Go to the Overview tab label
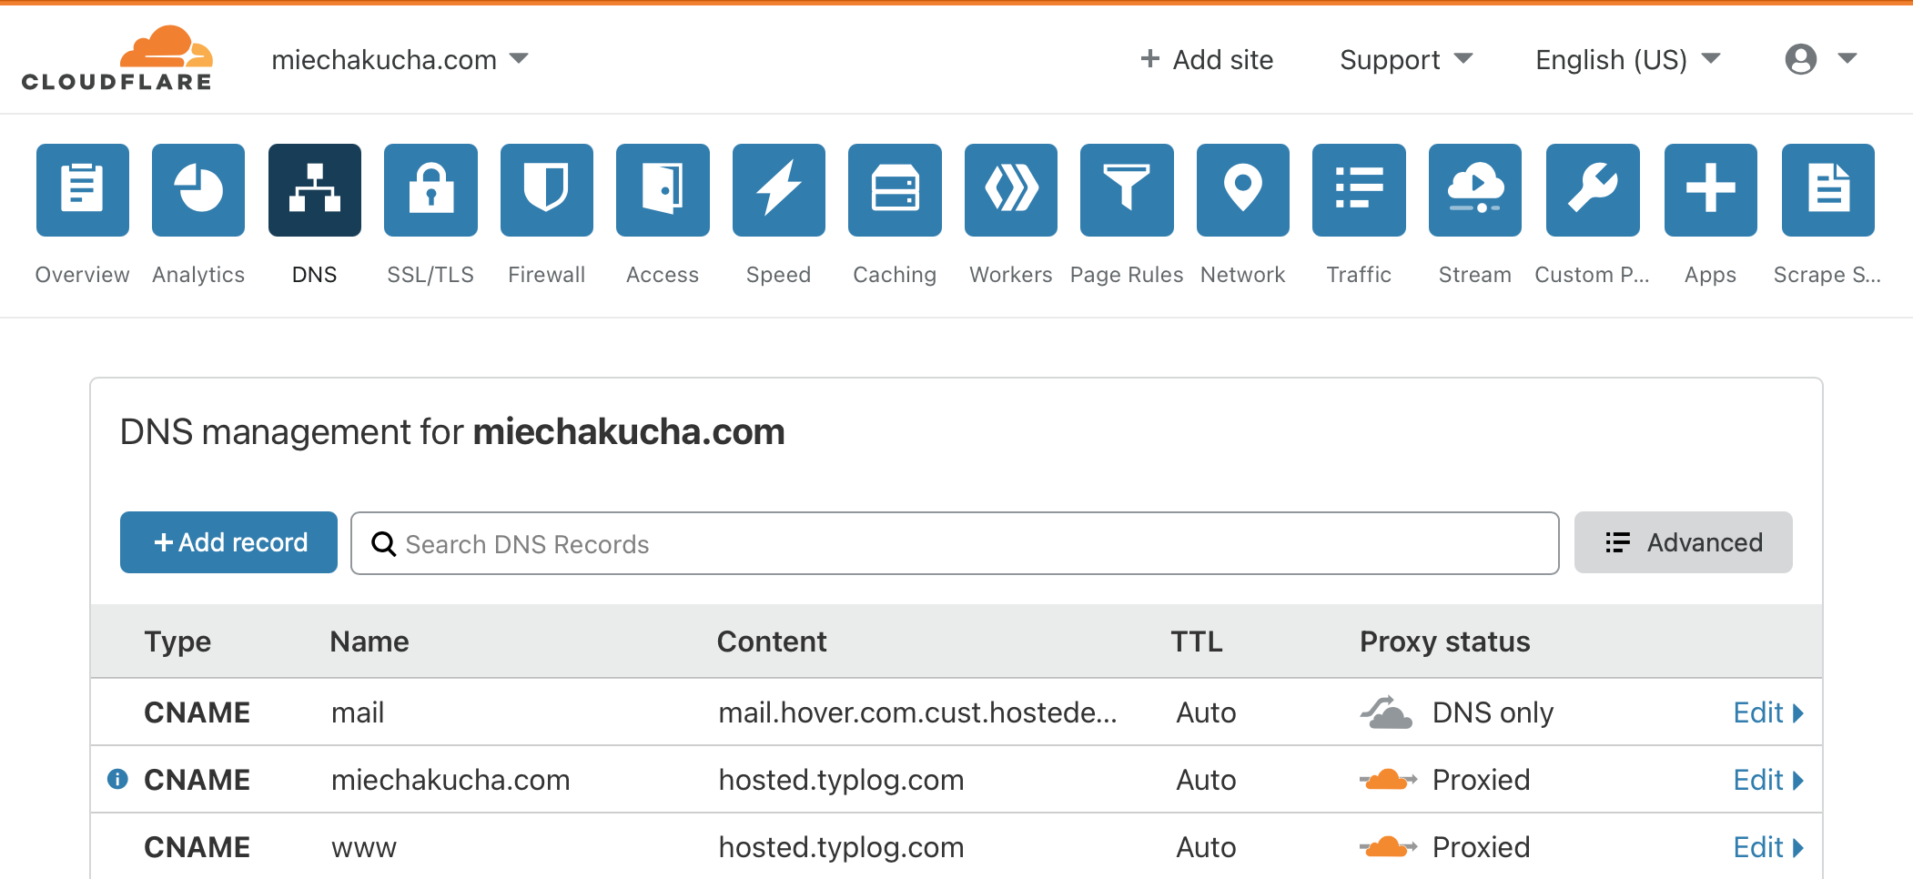 (83, 275)
